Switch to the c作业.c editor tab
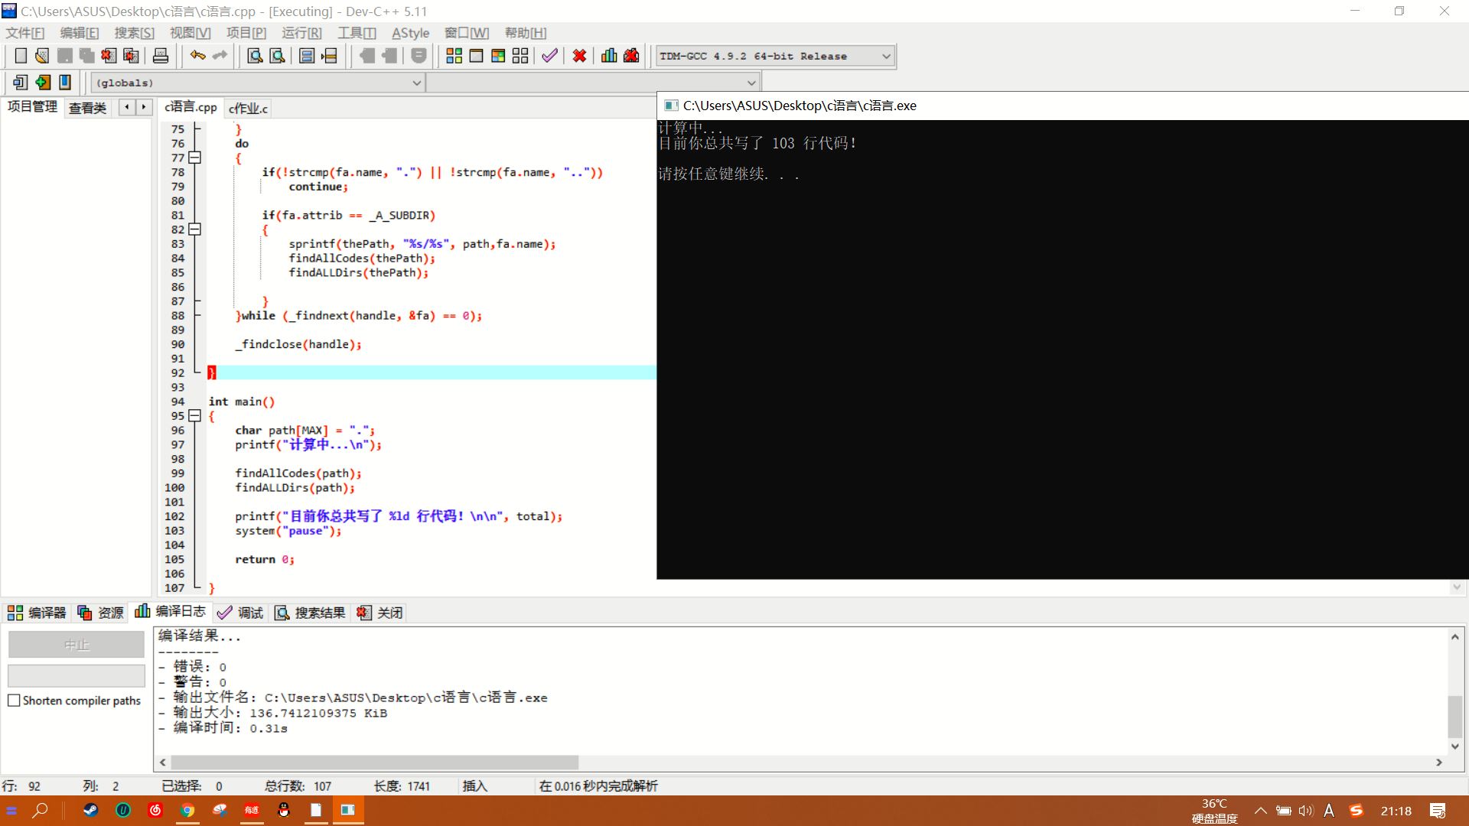1469x826 pixels. point(249,109)
